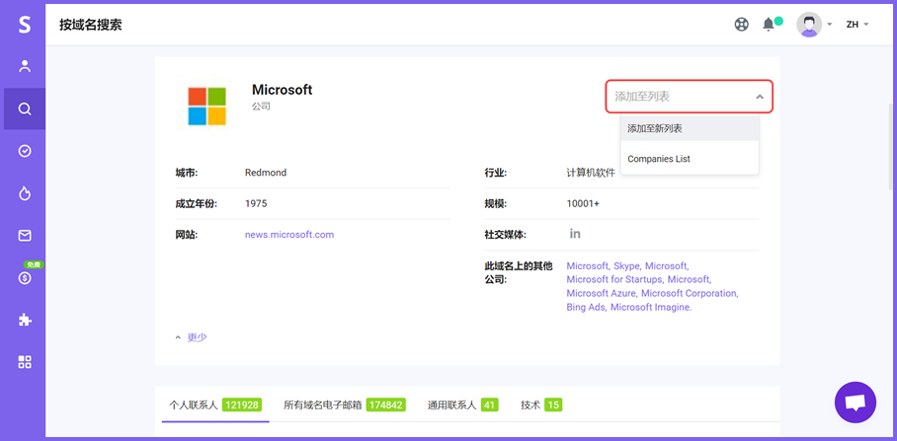Choose Companies List option
This screenshot has width=897, height=441.
pyautogui.click(x=690, y=159)
